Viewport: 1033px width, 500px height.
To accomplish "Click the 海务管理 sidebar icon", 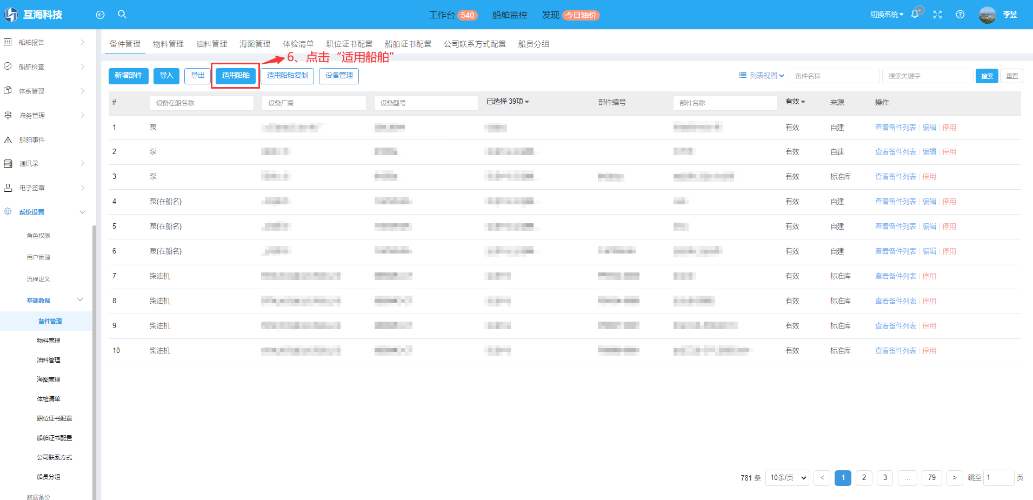I will pyautogui.click(x=8, y=115).
